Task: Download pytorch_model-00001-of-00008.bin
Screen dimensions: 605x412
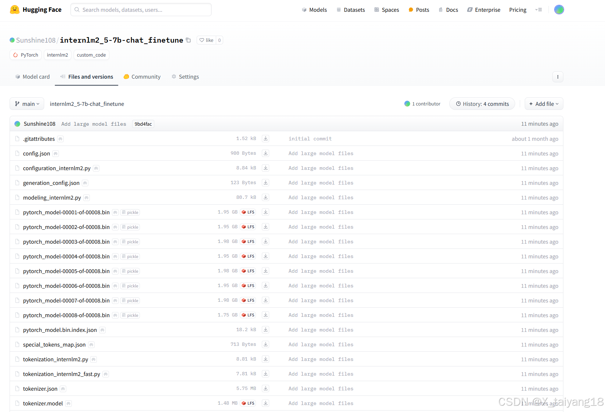Action: click(265, 212)
